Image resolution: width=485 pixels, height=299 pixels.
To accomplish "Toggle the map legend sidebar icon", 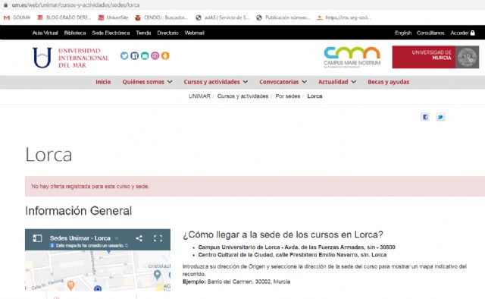I will pos(37,238).
